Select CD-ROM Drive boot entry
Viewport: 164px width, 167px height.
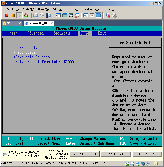(27, 47)
